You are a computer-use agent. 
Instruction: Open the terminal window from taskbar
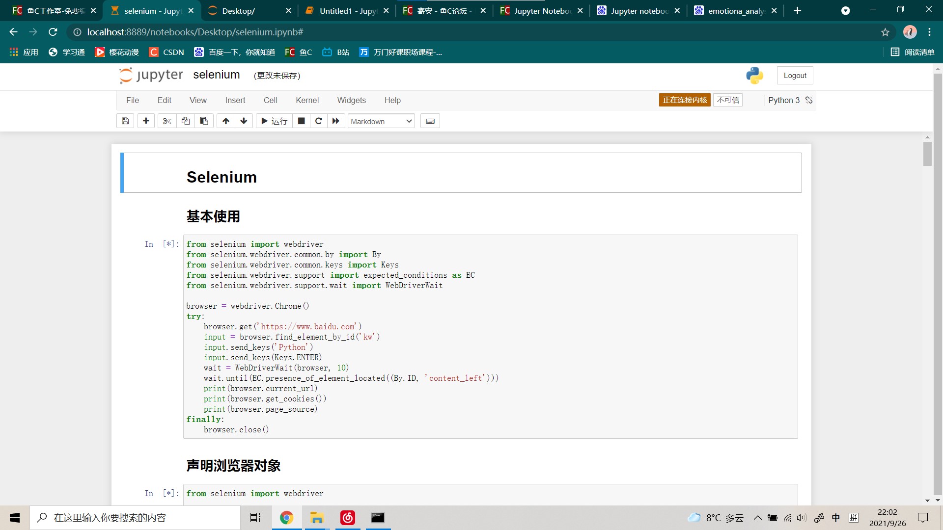coord(378,518)
